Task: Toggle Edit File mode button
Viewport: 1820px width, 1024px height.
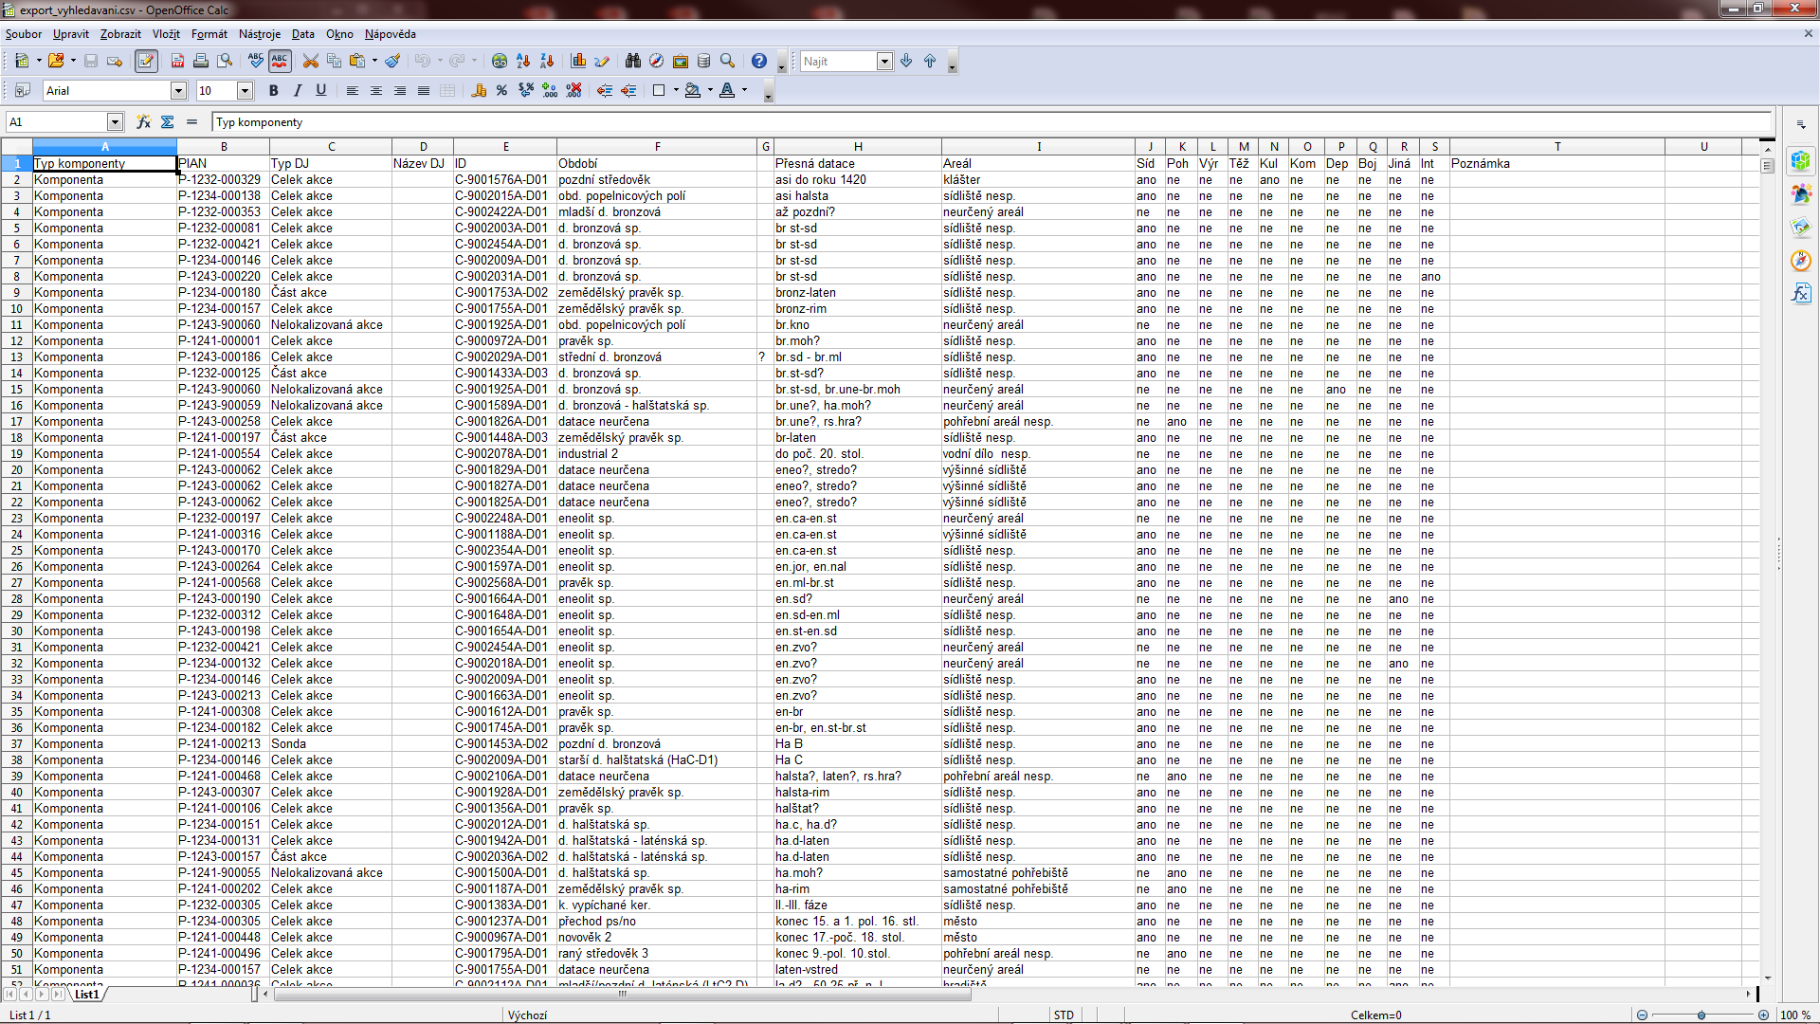Action: [146, 61]
